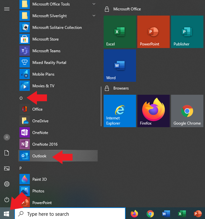This screenshot has width=205, height=219.
Task: Click the Windows Start button
Action: pos(6,214)
